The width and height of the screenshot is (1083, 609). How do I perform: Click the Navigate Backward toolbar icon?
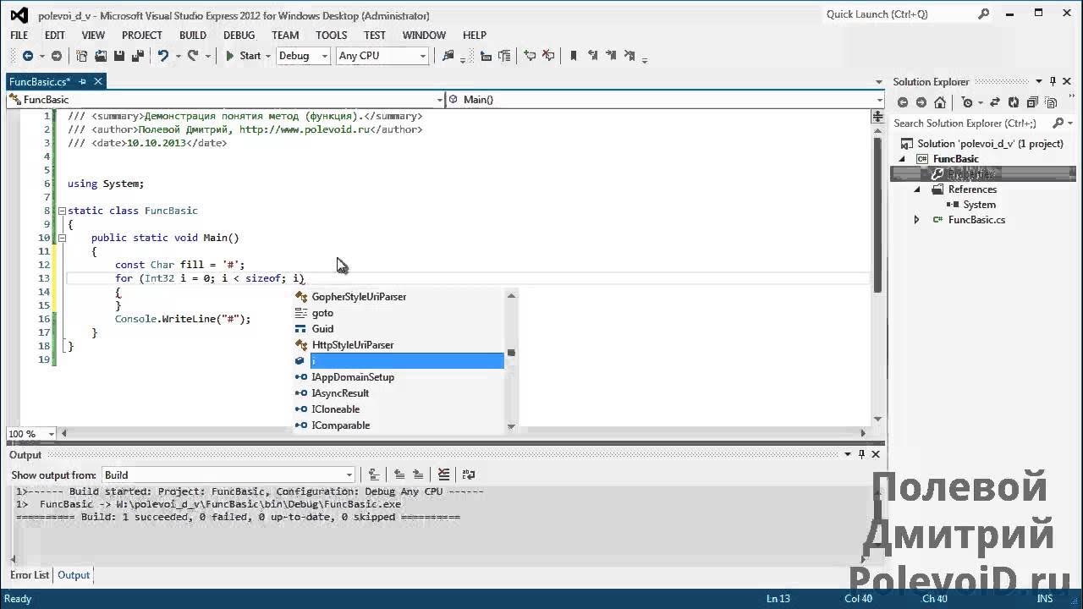(x=27, y=56)
